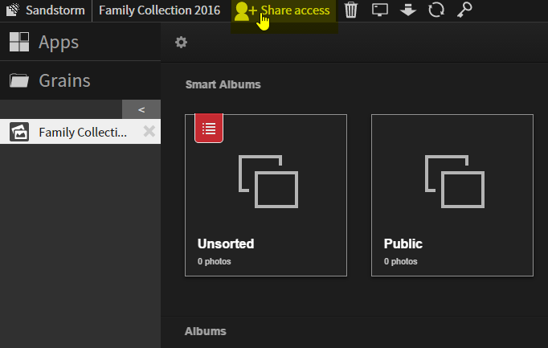This screenshot has height=348, width=548.
Task: Open the Public smart album
Action: 452,194
